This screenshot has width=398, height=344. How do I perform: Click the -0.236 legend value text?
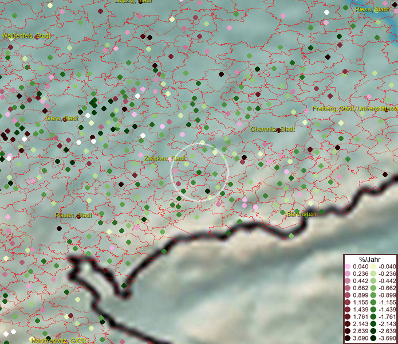click(387, 273)
